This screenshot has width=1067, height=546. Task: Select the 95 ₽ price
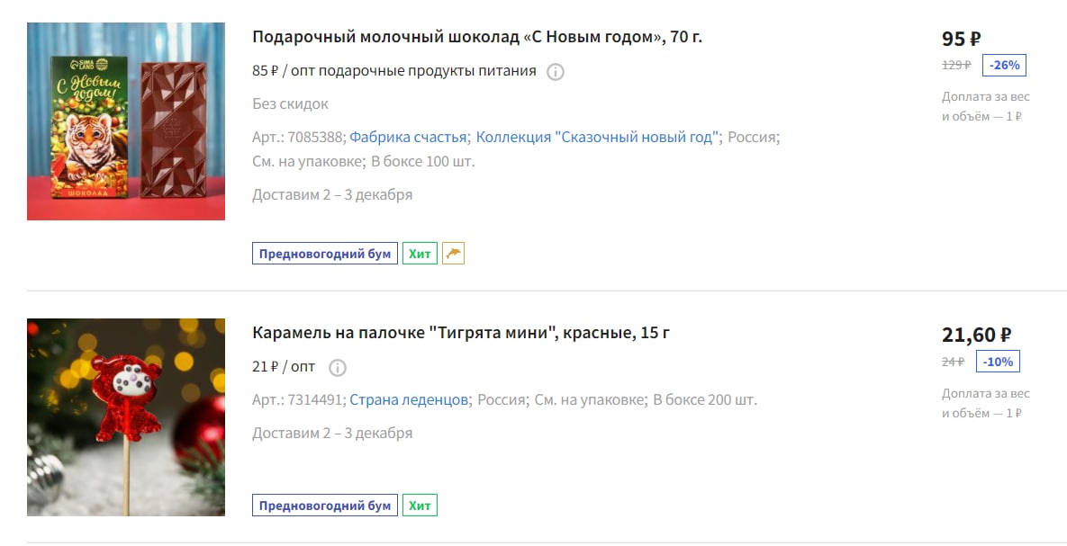click(961, 39)
